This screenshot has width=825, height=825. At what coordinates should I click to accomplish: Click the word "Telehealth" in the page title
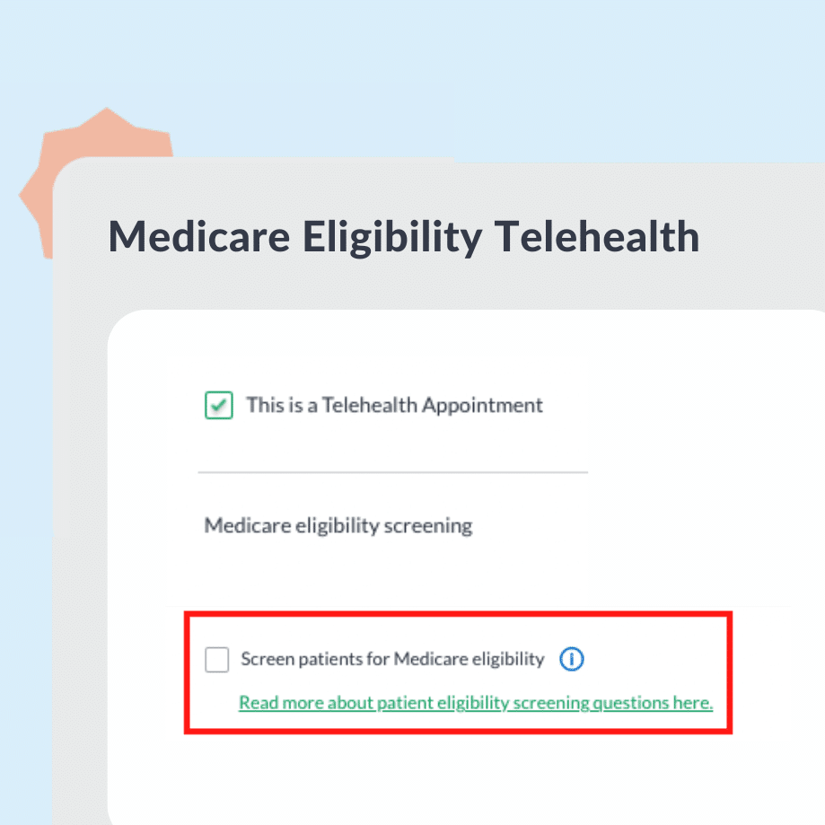pos(597,237)
